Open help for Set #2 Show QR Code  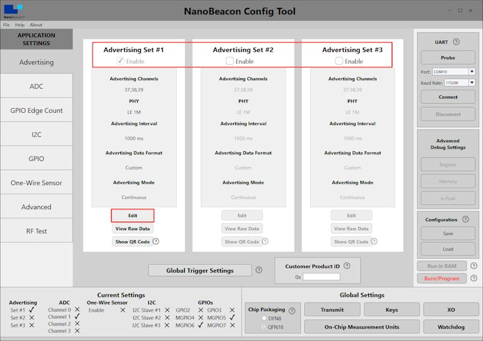coord(265,241)
